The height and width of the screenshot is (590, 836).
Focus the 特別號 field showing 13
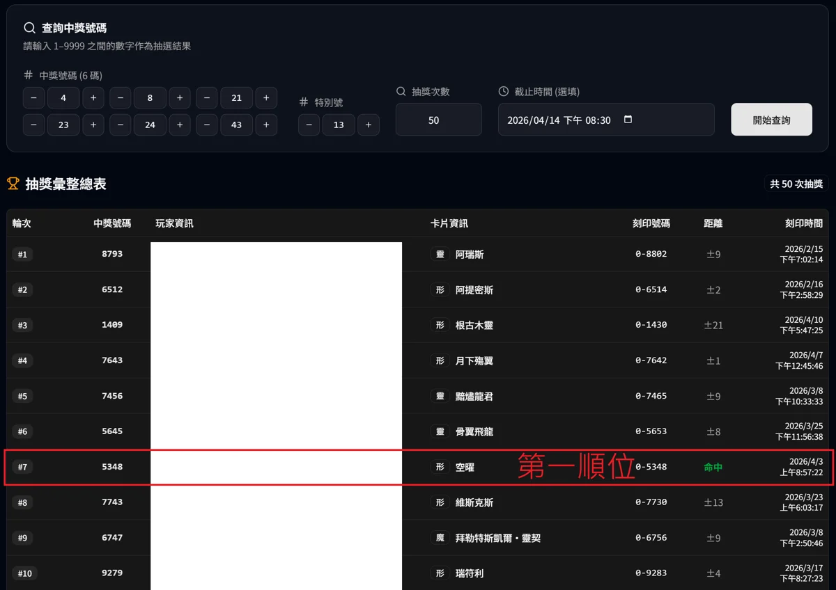(x=339, y=125)
